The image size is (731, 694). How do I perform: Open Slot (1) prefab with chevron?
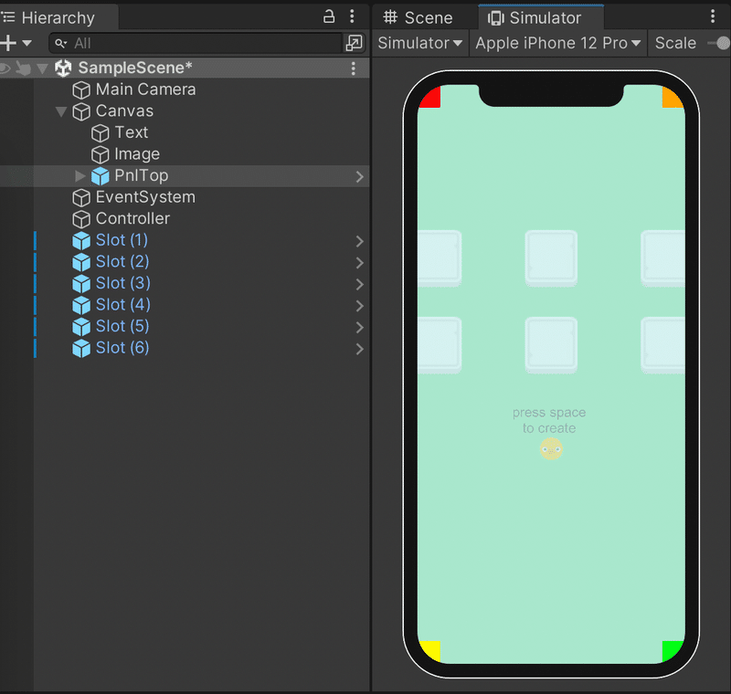click(x=359, y=241)
